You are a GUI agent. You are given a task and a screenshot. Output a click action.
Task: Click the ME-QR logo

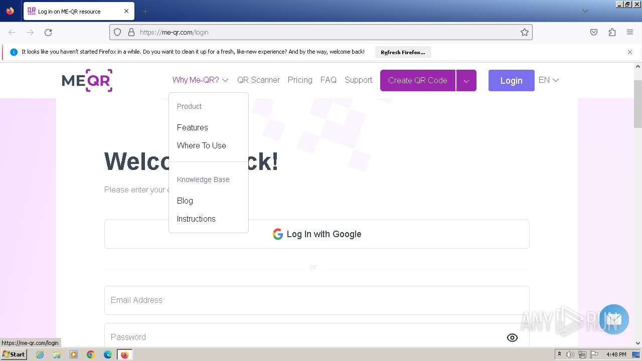(87, 80)
